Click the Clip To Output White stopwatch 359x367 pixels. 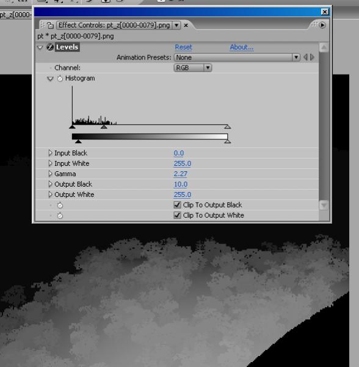60,215
